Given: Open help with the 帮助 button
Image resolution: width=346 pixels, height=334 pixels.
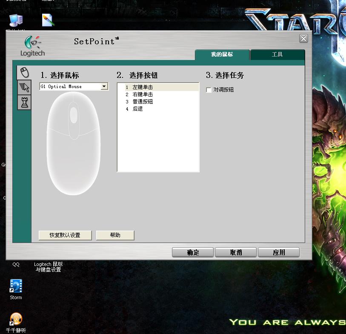Looking at the screenshot, I should 115,235.
